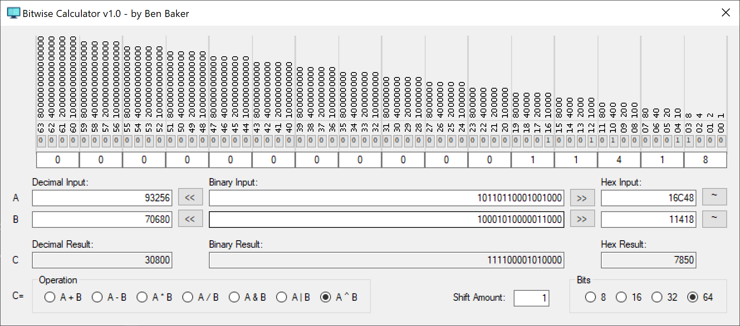Click hex nibble box for bits 19-16

(x=532, y=160)
